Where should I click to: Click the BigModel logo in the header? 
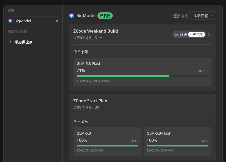72,16
